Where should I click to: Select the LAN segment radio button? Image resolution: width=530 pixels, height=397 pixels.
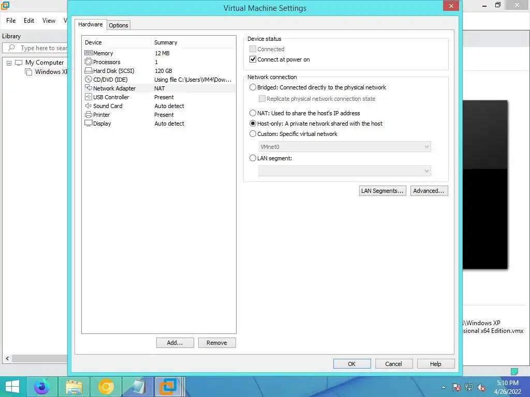tap(253, 158)
